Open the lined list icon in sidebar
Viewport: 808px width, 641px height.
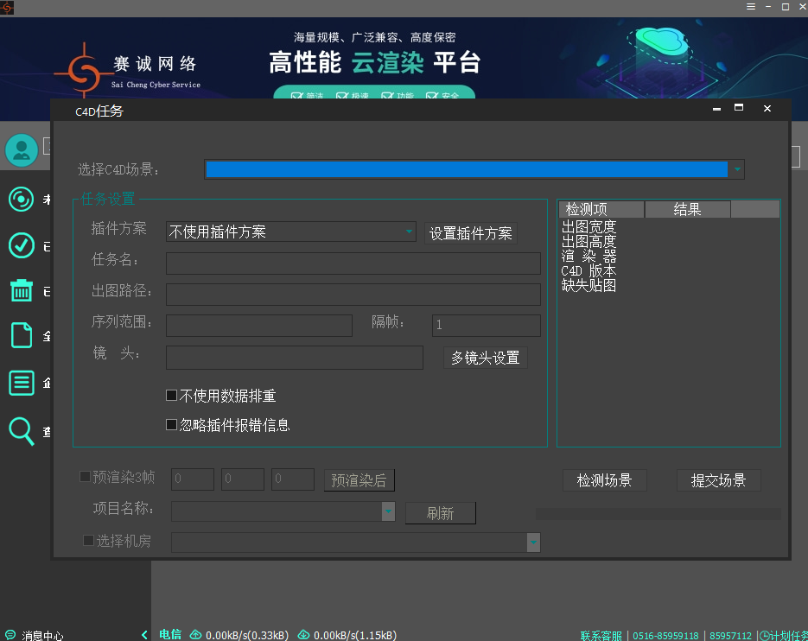pos(21,382)
